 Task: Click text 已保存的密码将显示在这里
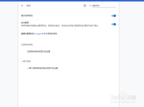click(x=39, y=51)
